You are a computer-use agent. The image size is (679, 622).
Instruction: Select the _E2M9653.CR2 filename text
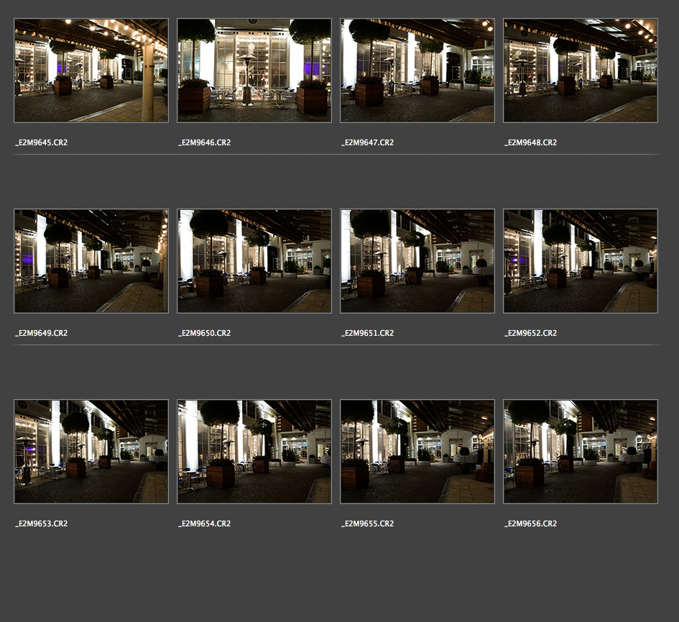[x=42, y=523]
